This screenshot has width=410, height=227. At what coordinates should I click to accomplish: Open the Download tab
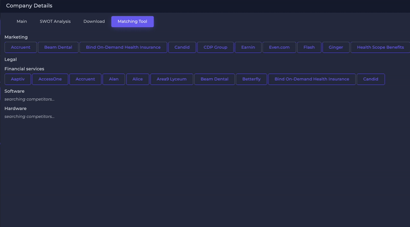(94, 22)
